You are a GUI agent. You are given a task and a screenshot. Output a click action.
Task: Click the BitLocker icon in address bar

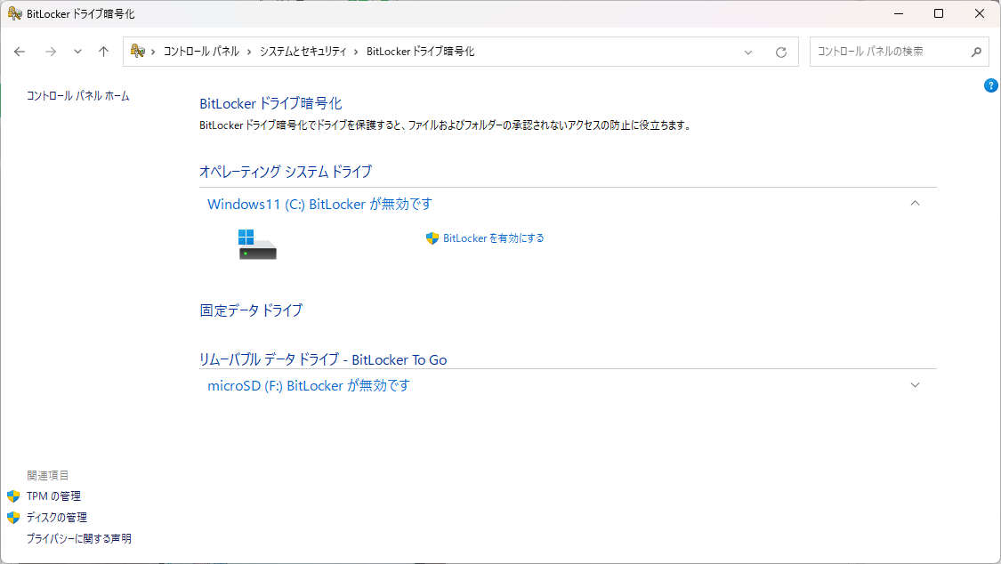pyautogui.click(x=137, y=51)
